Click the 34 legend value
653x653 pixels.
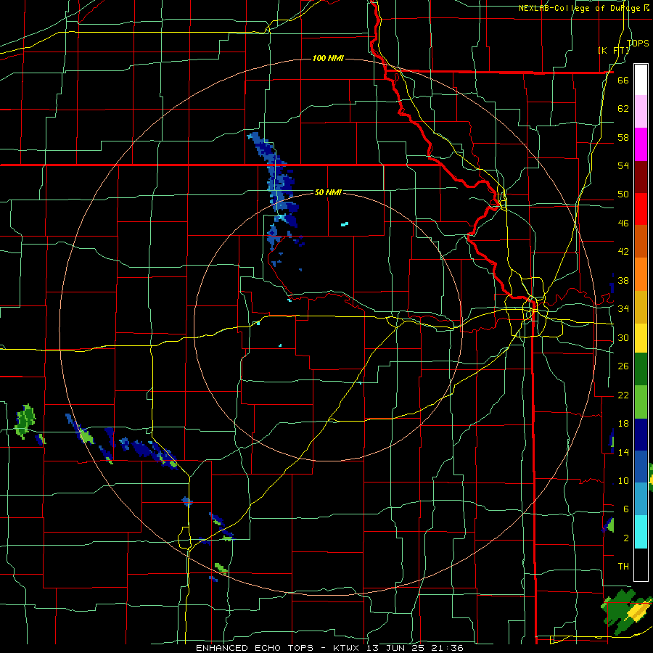tap(623, 309)
